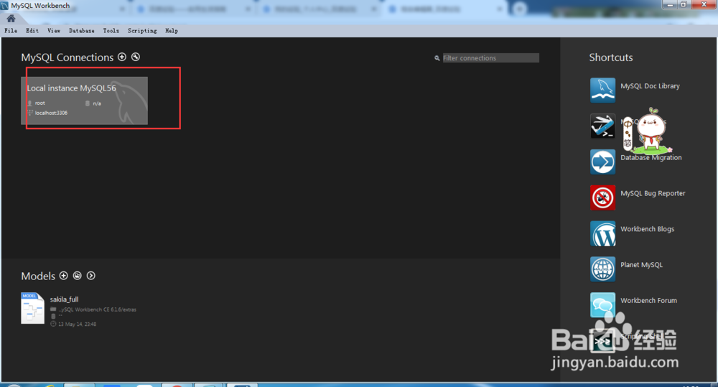Viewport: 718px width, 387px height.
Task: Open manage connections wrench icon
Action: point(136,57)
